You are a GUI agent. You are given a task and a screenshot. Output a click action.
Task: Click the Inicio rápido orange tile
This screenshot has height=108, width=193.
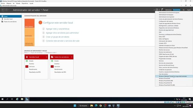tap(30, 23)
